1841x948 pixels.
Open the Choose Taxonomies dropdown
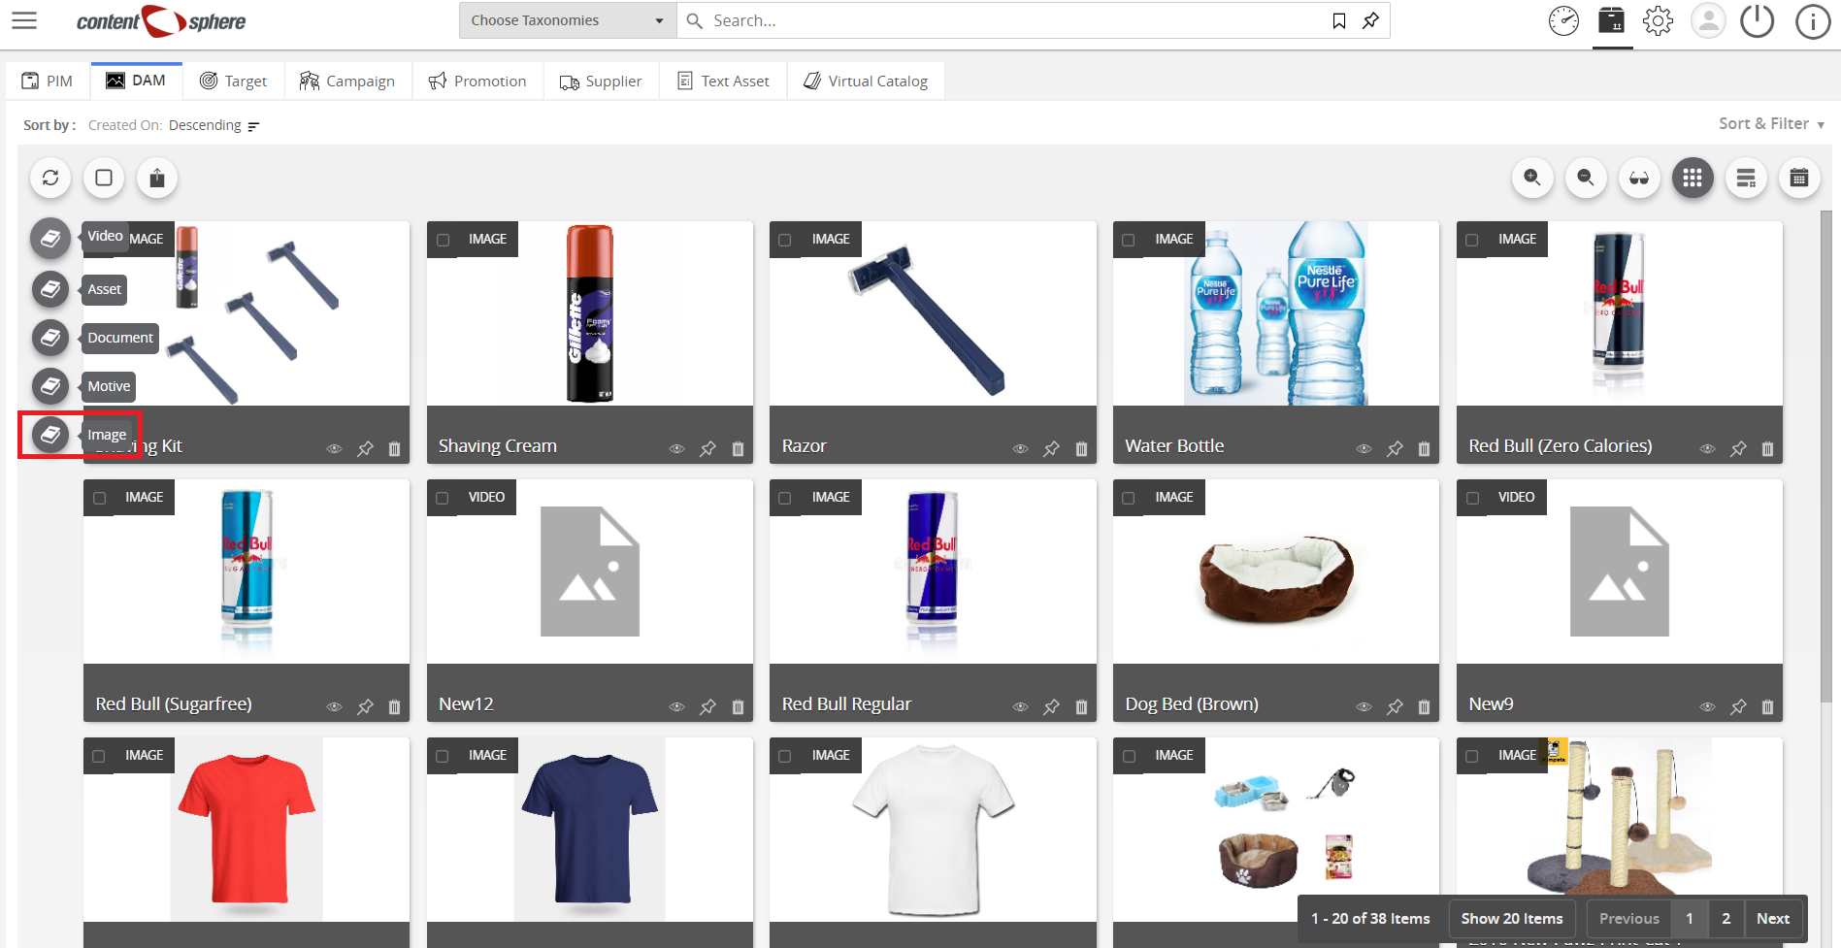(x=568, y=20)
